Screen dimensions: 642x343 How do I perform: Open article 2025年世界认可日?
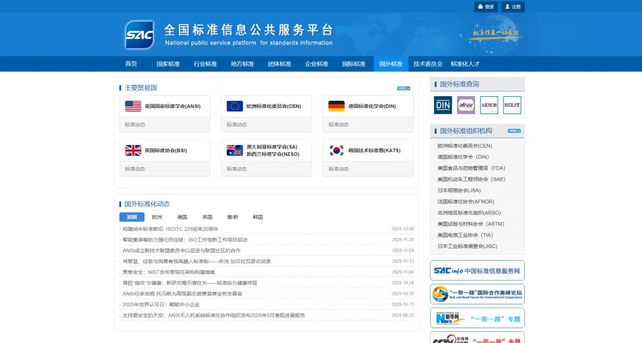click(161, 304)
